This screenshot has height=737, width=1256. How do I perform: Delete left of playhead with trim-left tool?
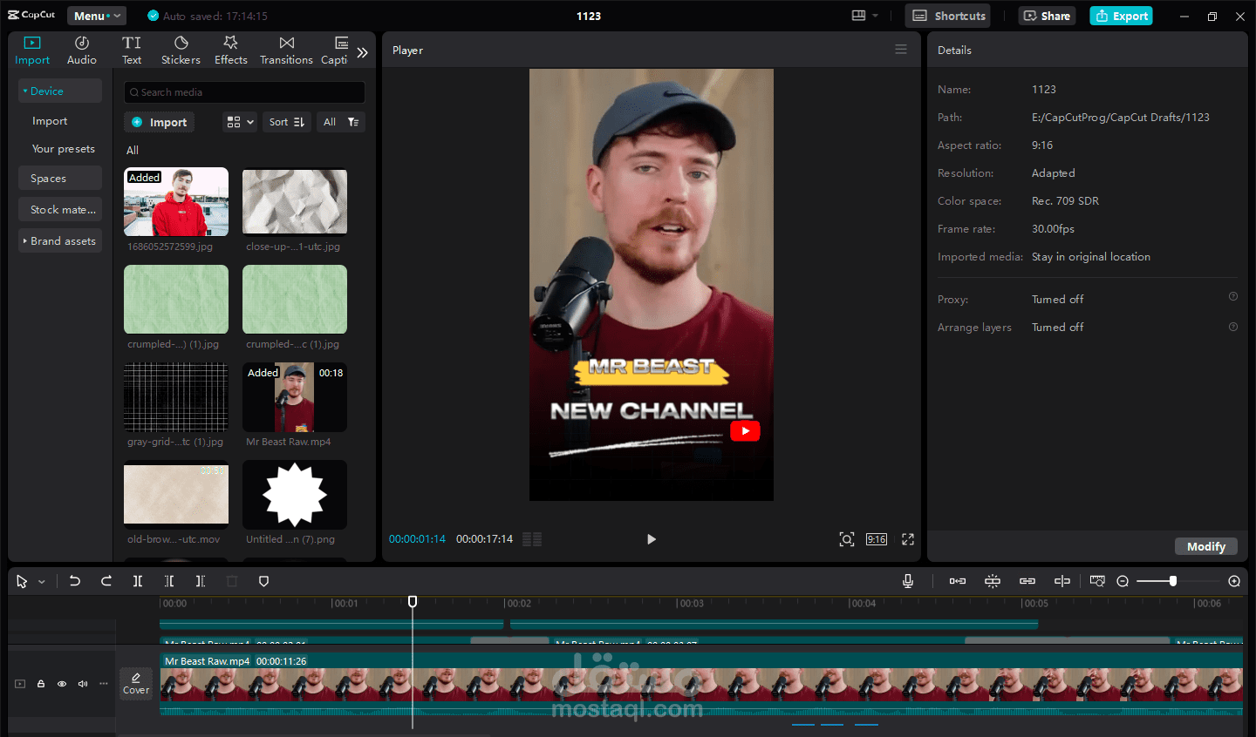pos(169,581)
